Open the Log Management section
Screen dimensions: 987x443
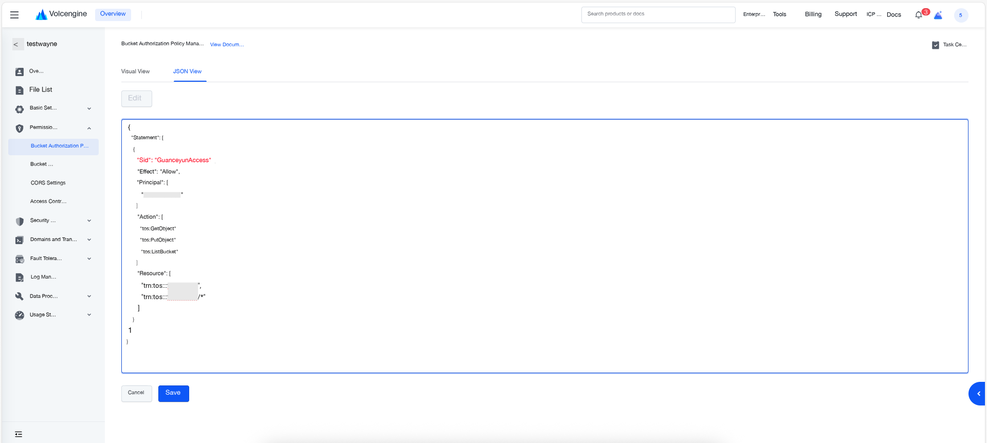tap(43, 277)
